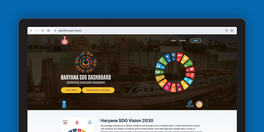The width and height of the screenshot is (264, 132).
Task: Click Explore SDGs in Haryana button
Action: [x=98, y=90]
